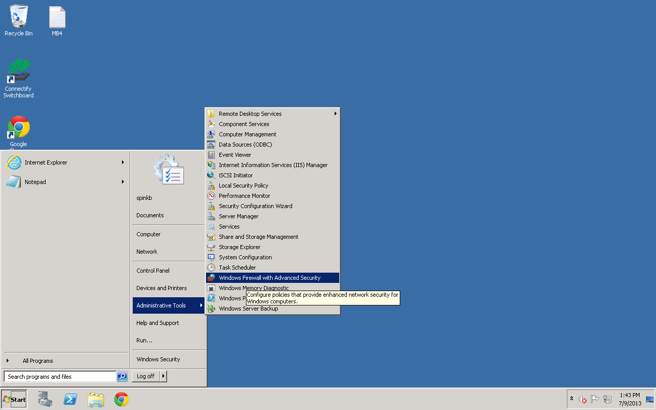Click the Task Scheduler clock icon

coord(211,268)
